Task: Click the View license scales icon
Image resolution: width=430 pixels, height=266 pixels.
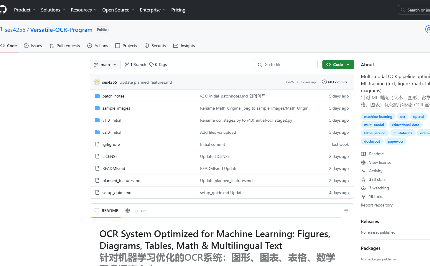Action: [363, 162]
